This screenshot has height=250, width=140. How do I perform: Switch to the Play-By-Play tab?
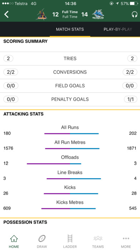coord(118,29)
